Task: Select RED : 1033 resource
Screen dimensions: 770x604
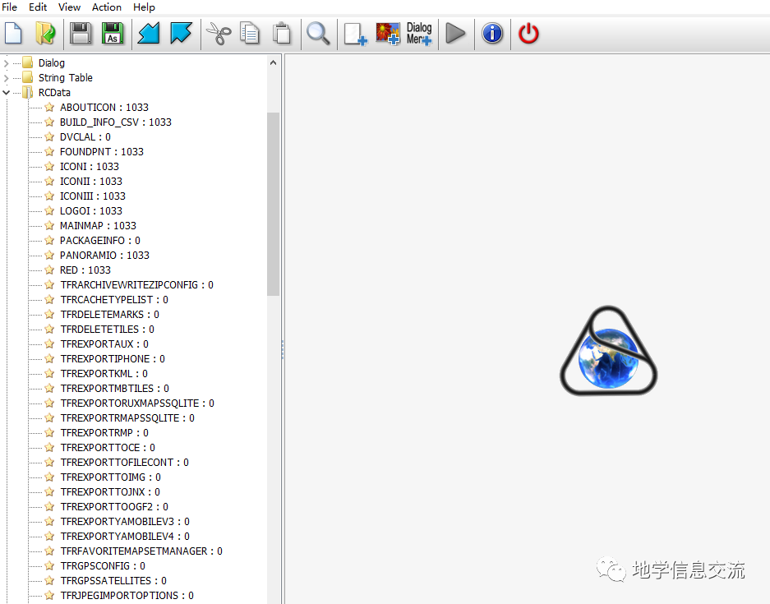Action: click(85, 270)
